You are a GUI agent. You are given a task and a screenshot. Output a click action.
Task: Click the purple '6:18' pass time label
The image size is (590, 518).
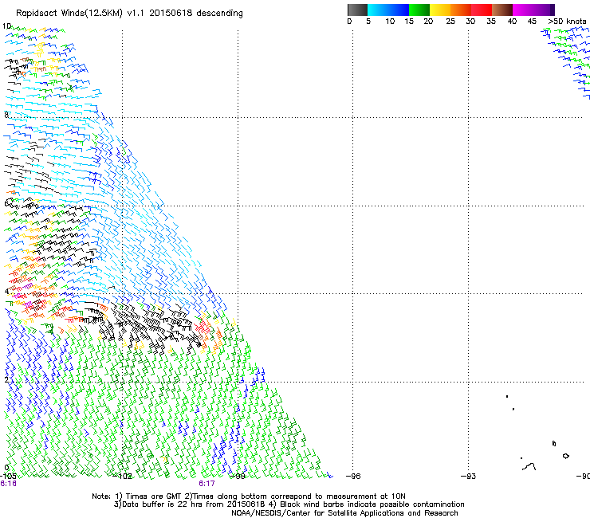click(x=8, y=484)
